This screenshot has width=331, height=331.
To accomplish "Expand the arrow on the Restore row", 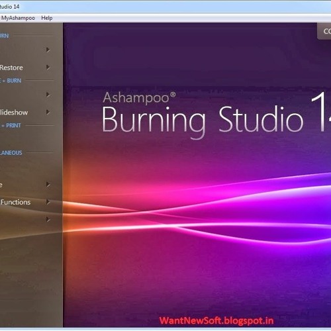I will (48, 67).
